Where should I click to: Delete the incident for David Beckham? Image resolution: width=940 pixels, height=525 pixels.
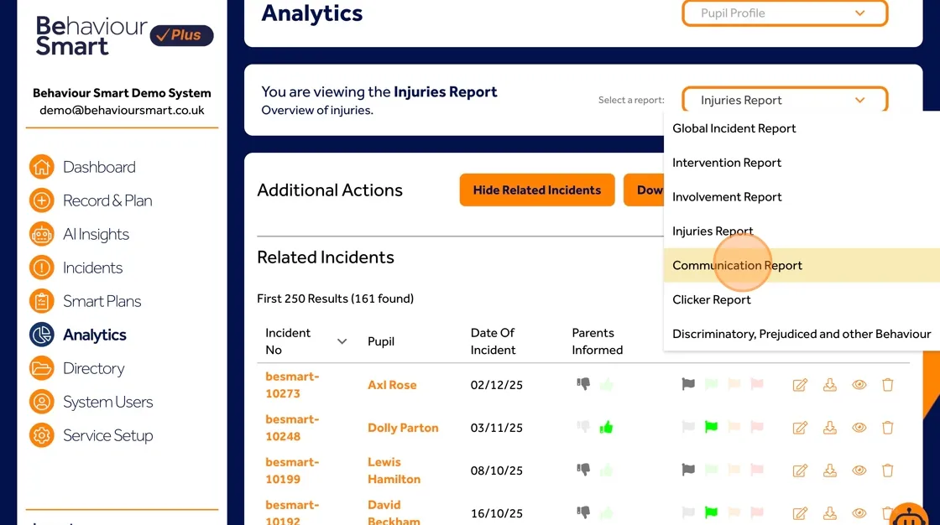[887, 512]
